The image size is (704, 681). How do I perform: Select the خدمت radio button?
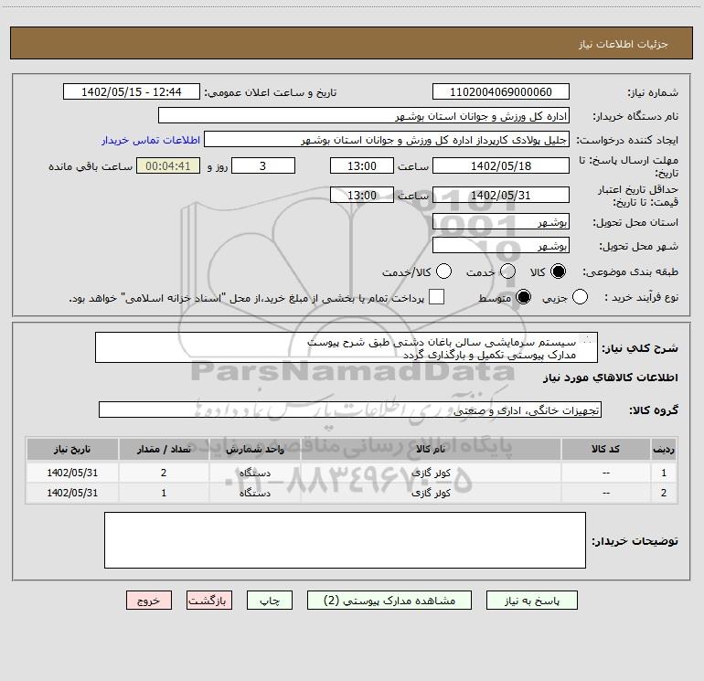507,271
